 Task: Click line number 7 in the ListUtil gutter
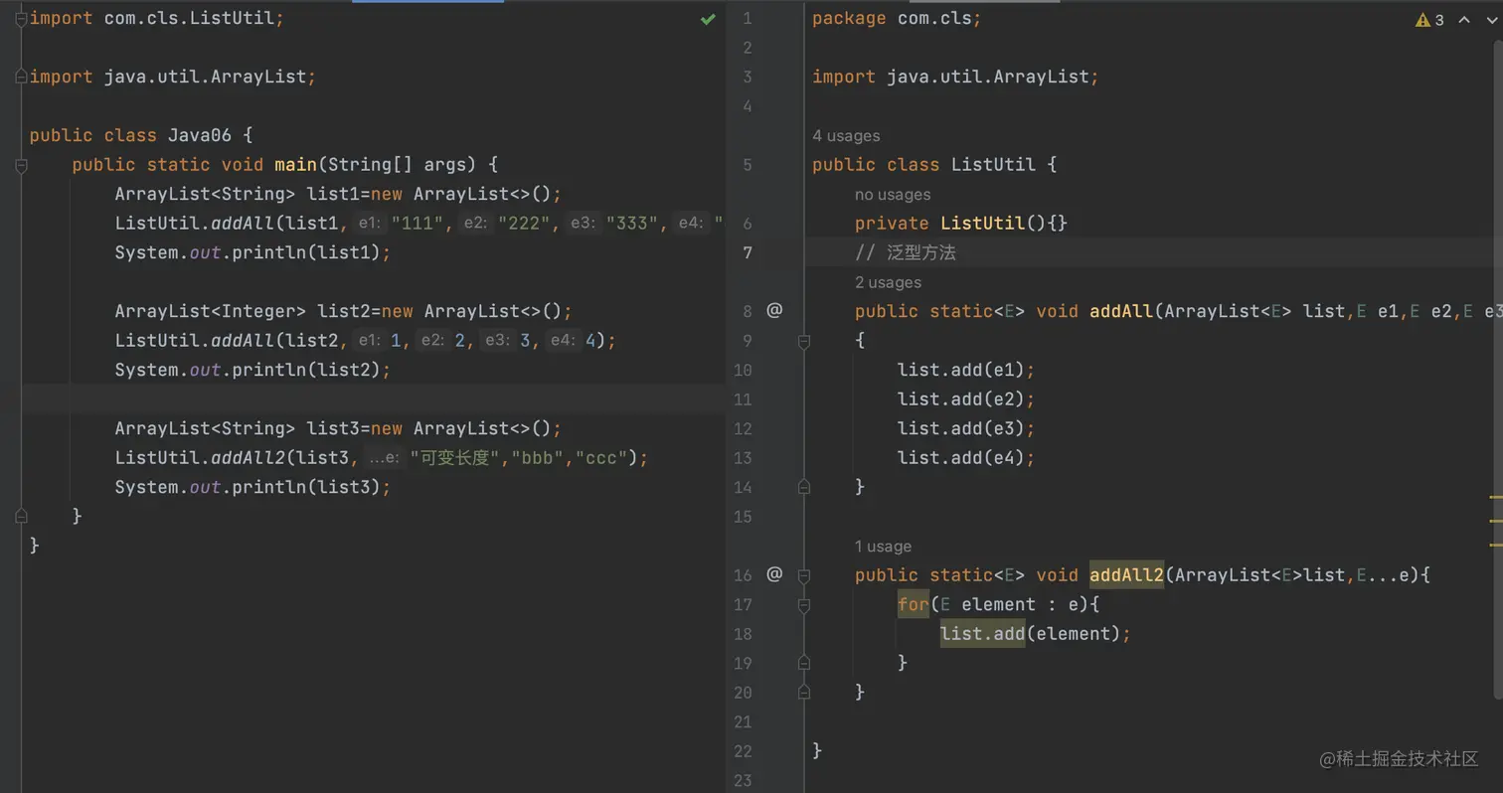[x=747, y=252]
